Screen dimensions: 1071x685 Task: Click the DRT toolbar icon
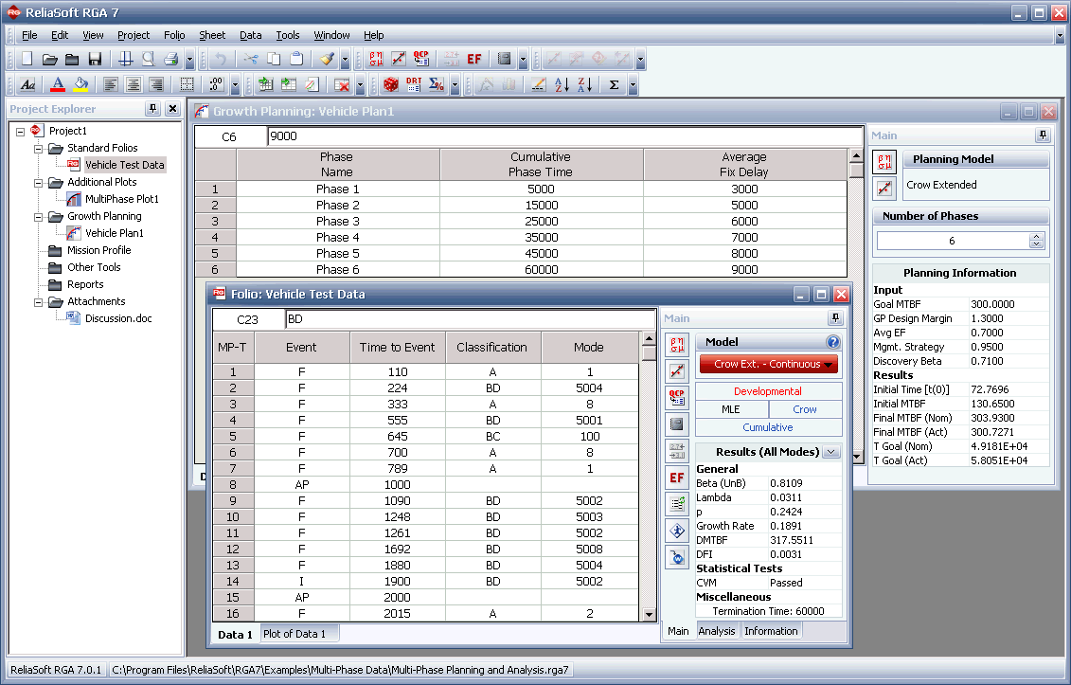coord(414,84)
